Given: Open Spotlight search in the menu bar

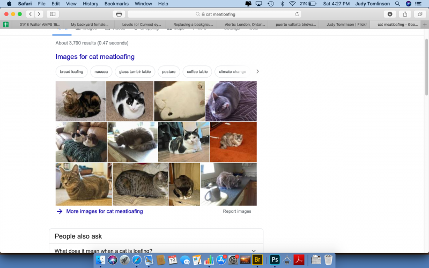Looking at the screenshot, I should pyautogui.click(x=397, y=4).
